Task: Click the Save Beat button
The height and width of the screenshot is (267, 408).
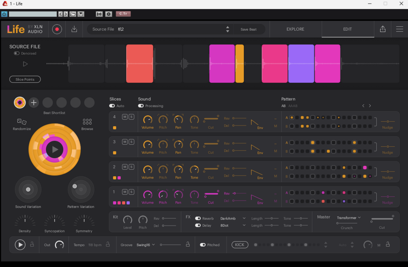Action: tap(249, 29)
